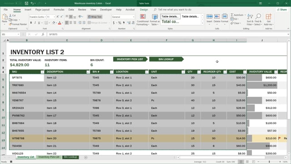The height and width of the screenshot is (164, 291).
Task: Click the Accounting dollar format icon
Action: click(114, 23)
